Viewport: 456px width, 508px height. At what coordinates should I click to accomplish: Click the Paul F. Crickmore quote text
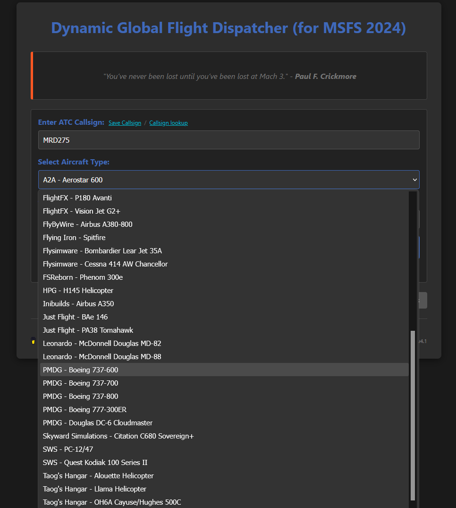click(230, 77)
